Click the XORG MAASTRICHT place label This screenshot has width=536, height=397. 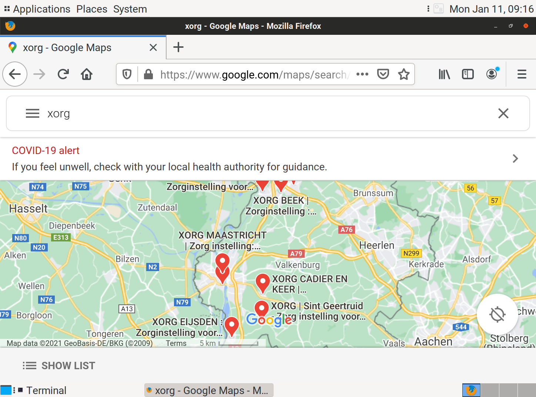click(222, 240)
